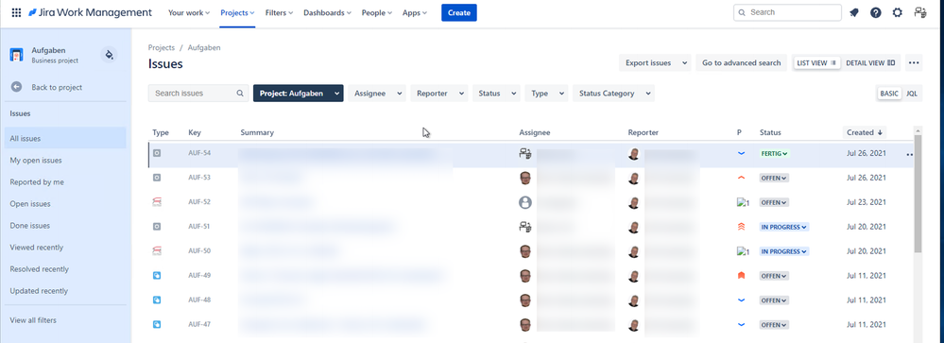The image size is (944, 343).
Task: Select BASIC search mode
Action: [888, 94]
